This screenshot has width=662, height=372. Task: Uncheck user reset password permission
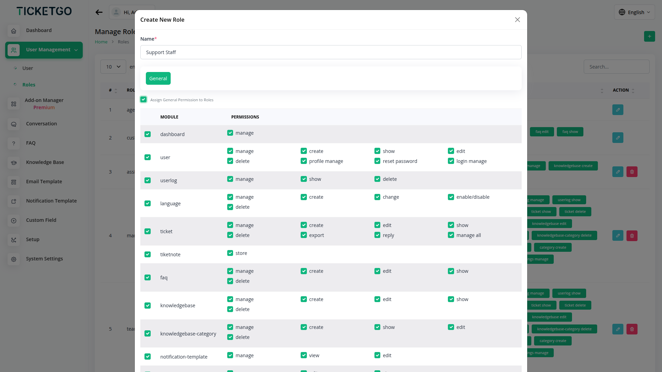(x=377, y=161)
